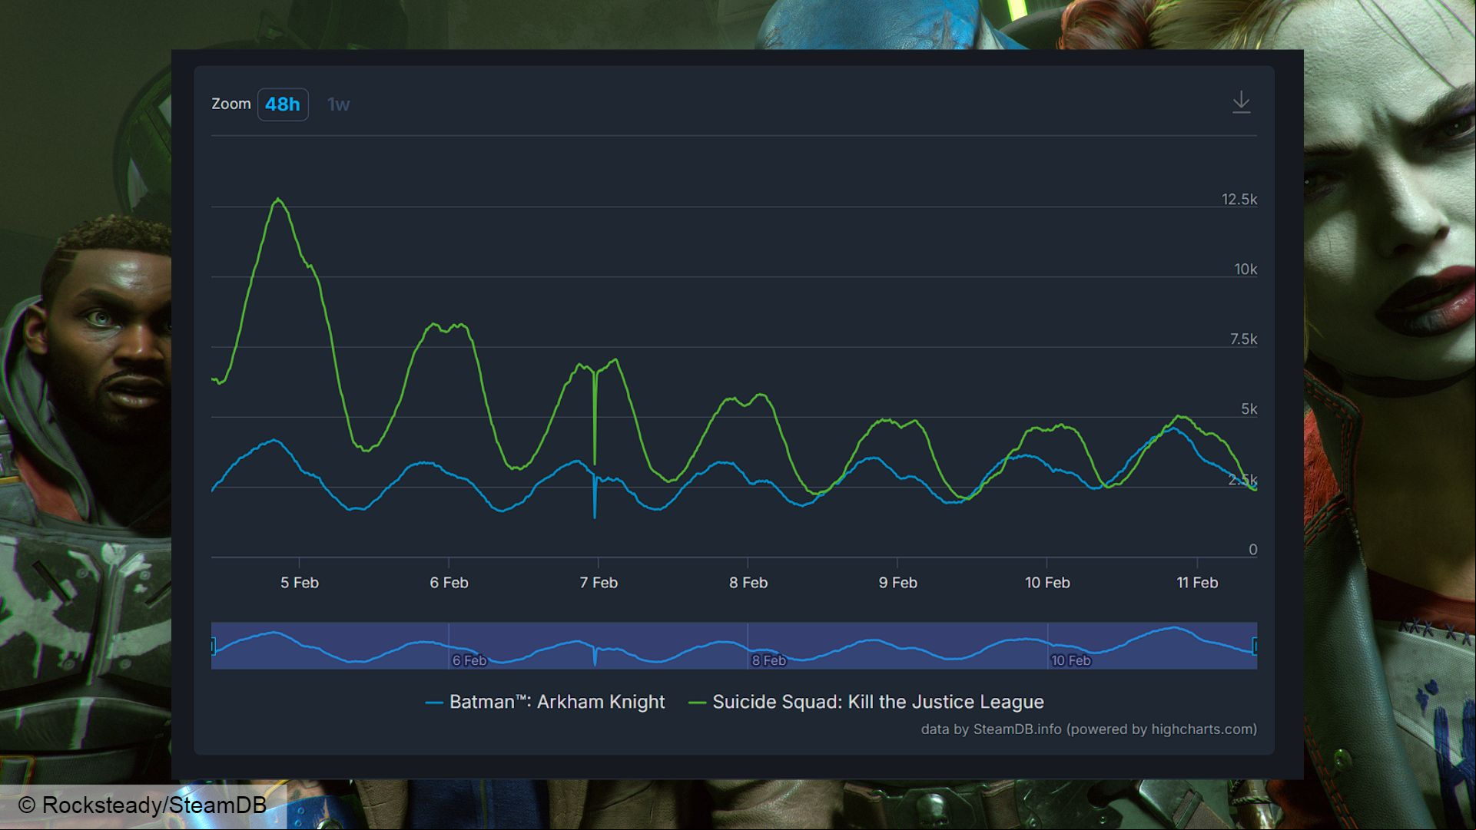Image resolution: width=1476 pixels, height=830 pixels.
Task: Select the 48h zoom button
Action: pyautogui.click(x=283, y=104)
